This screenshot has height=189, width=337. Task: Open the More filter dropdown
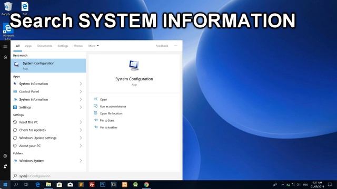(94, 46)
